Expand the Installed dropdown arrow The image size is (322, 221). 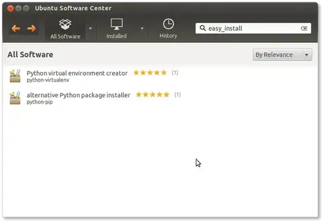tap(142, 29)
